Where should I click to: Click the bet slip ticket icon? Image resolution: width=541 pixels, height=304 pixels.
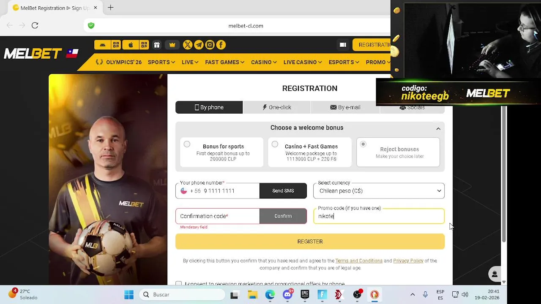pyautogui.click(x=343, y=45)
